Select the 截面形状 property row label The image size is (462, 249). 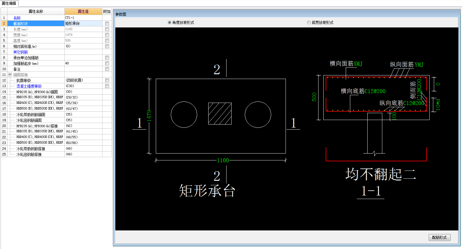(20, 24)
